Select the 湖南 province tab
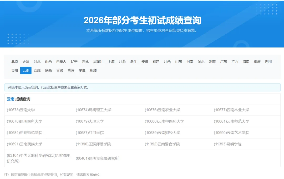The width and height of the screenshot is (284, 179). pyautogui.click(x=212, y=62)
